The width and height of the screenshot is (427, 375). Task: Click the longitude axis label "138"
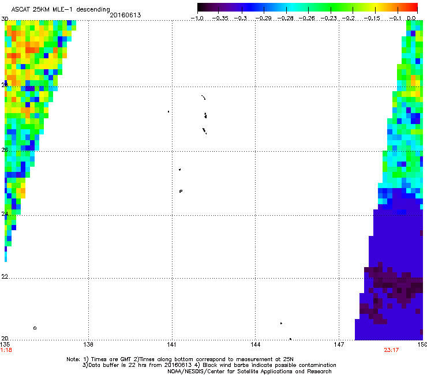point(88,344)
